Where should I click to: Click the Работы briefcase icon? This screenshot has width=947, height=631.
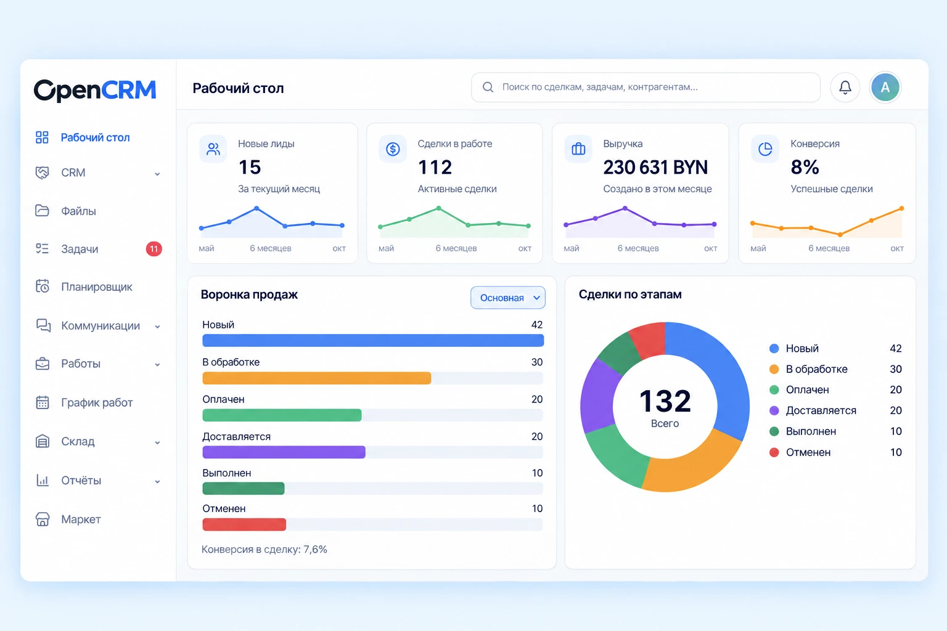coord(43,364)
